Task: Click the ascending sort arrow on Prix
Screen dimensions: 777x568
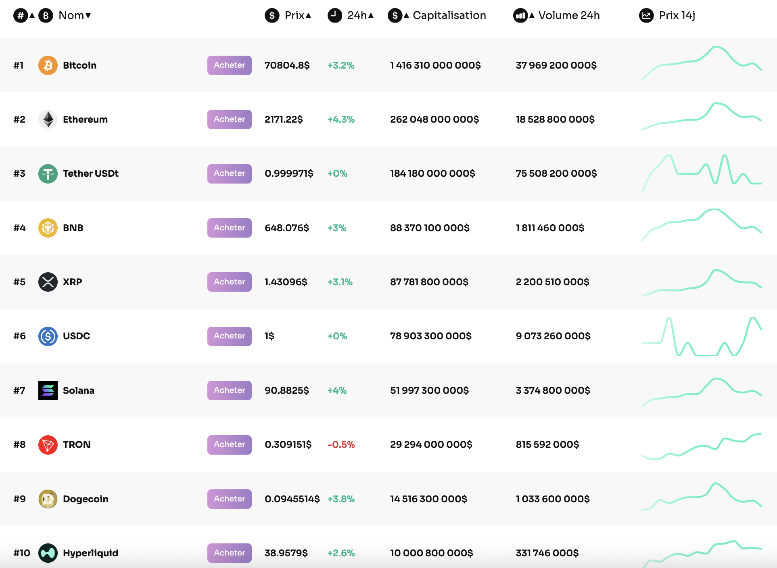Action: tap(309, 15)
